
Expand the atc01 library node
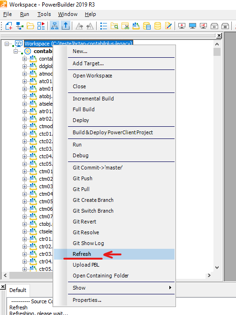tap(24, 81)
